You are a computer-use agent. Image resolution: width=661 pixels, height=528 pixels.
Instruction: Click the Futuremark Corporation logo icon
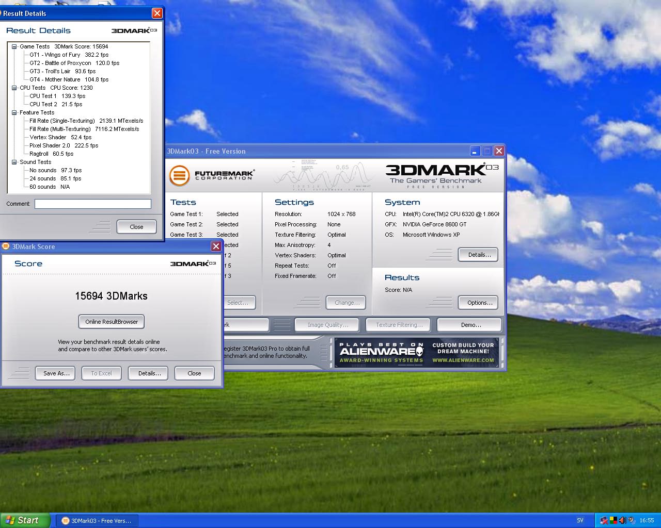click(x=179, y=175)
